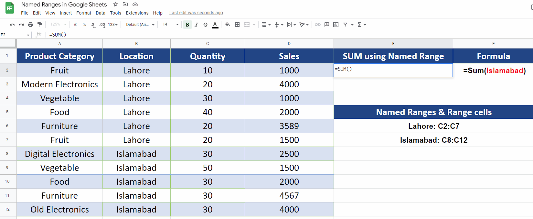Open the Vertical align dropdown
Viewport: 533px width, 219px height.
click(279, 25)
